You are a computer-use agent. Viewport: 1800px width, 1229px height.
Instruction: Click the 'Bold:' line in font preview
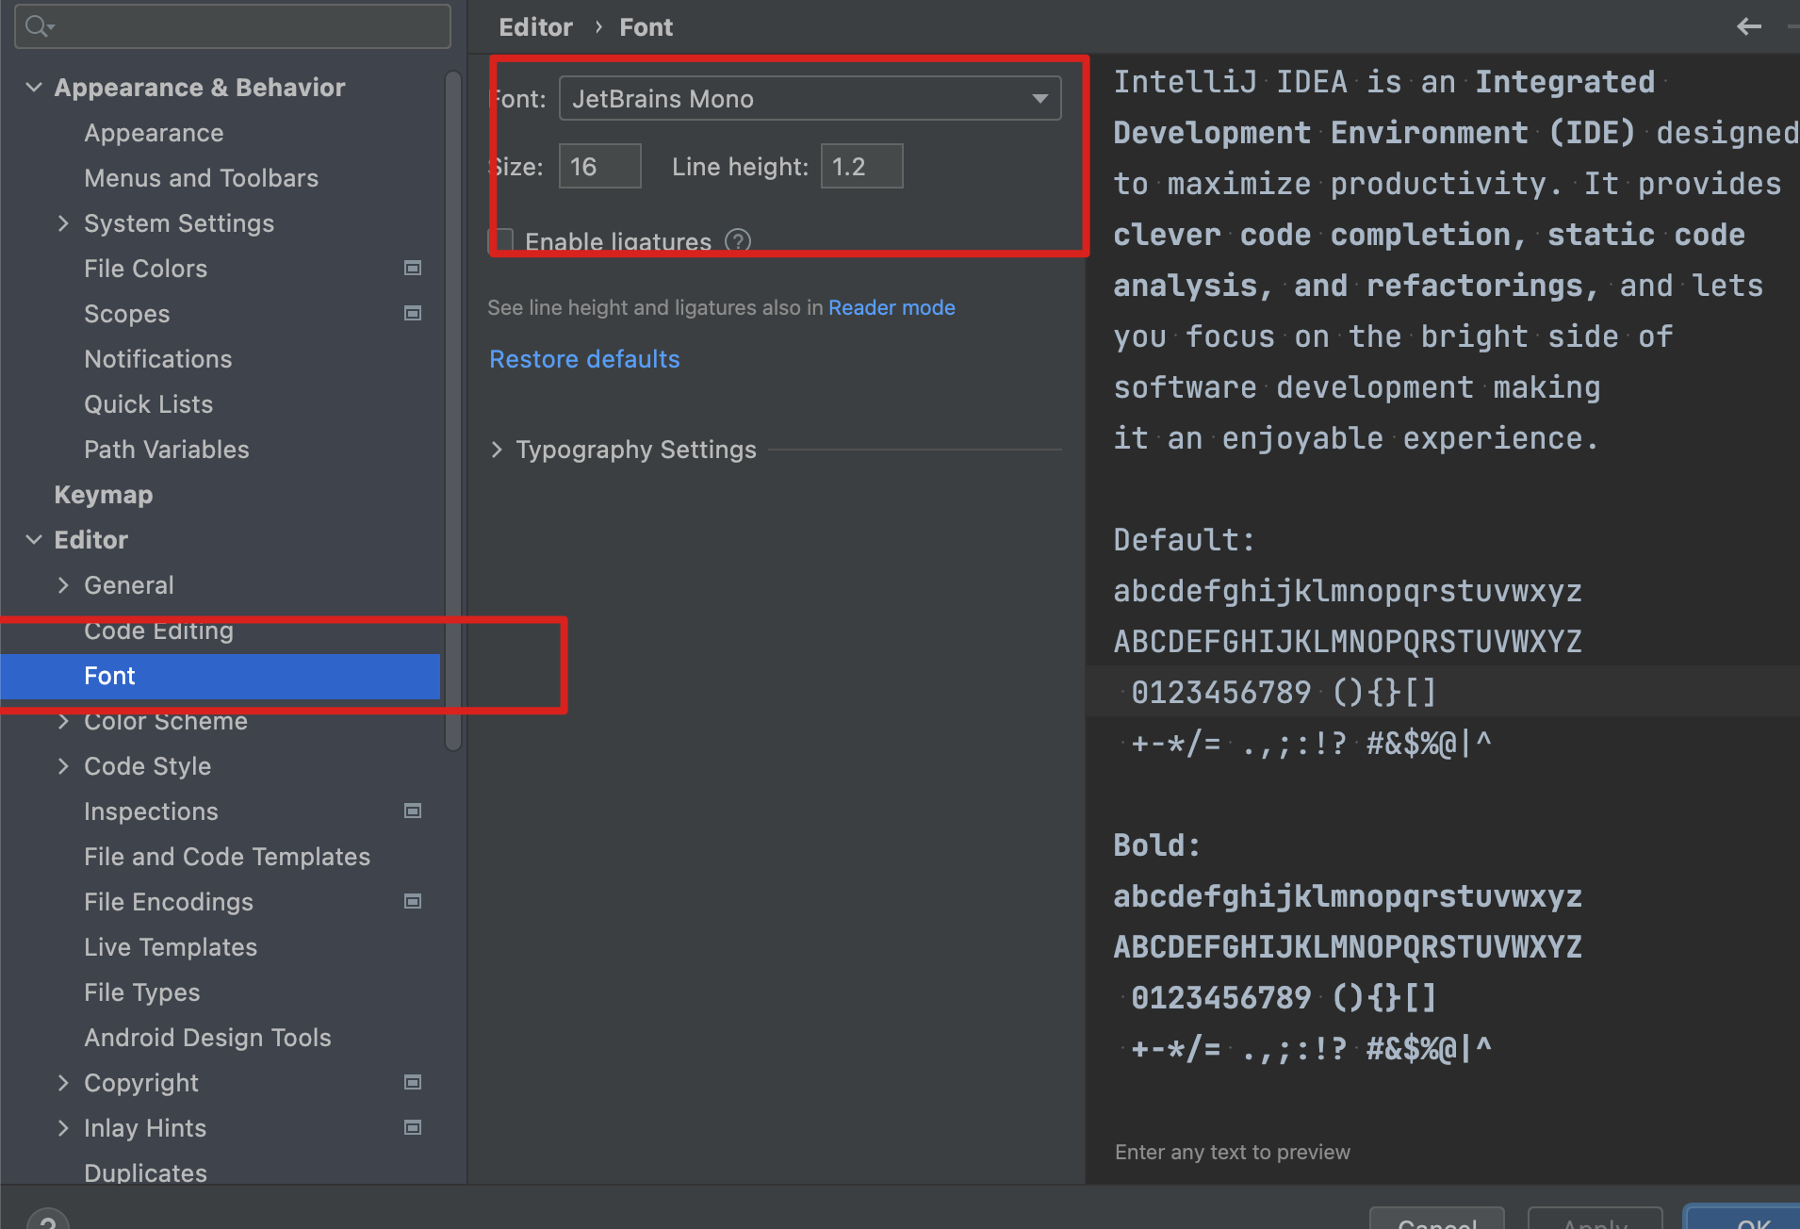[x=1156, y=845]
